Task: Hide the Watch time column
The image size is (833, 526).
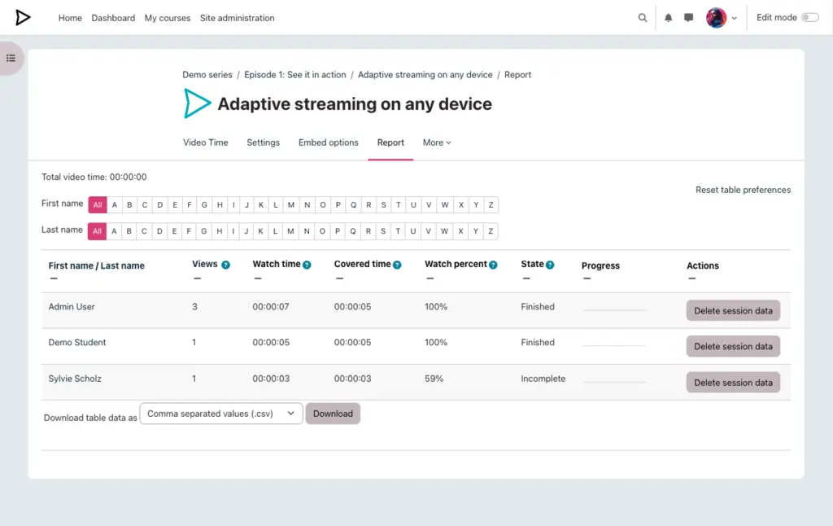Action: [x=258, y=278]
